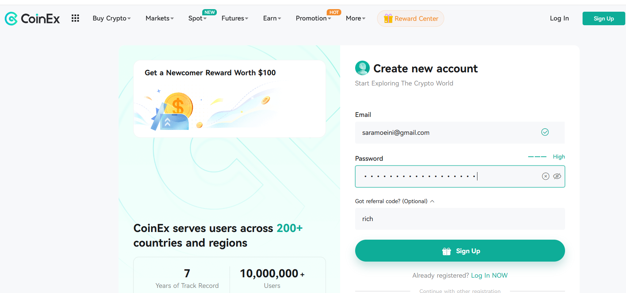
Task: Open the apps grid menu icon
Action: [x=75, y=18]
